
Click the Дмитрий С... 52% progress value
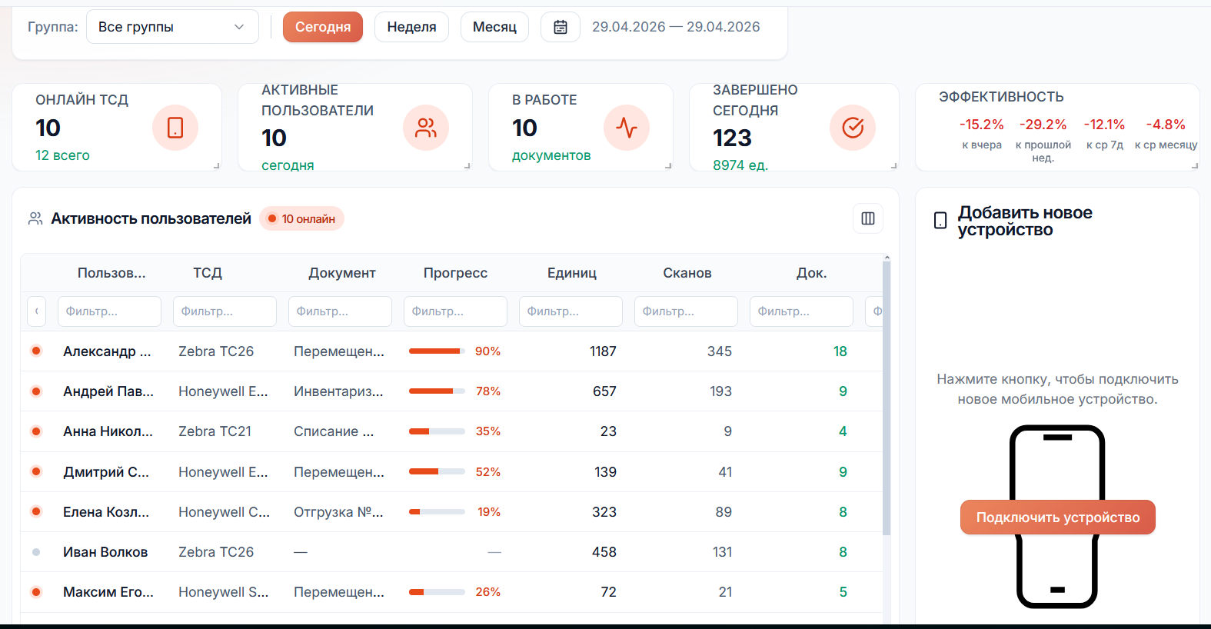point(488,472)
